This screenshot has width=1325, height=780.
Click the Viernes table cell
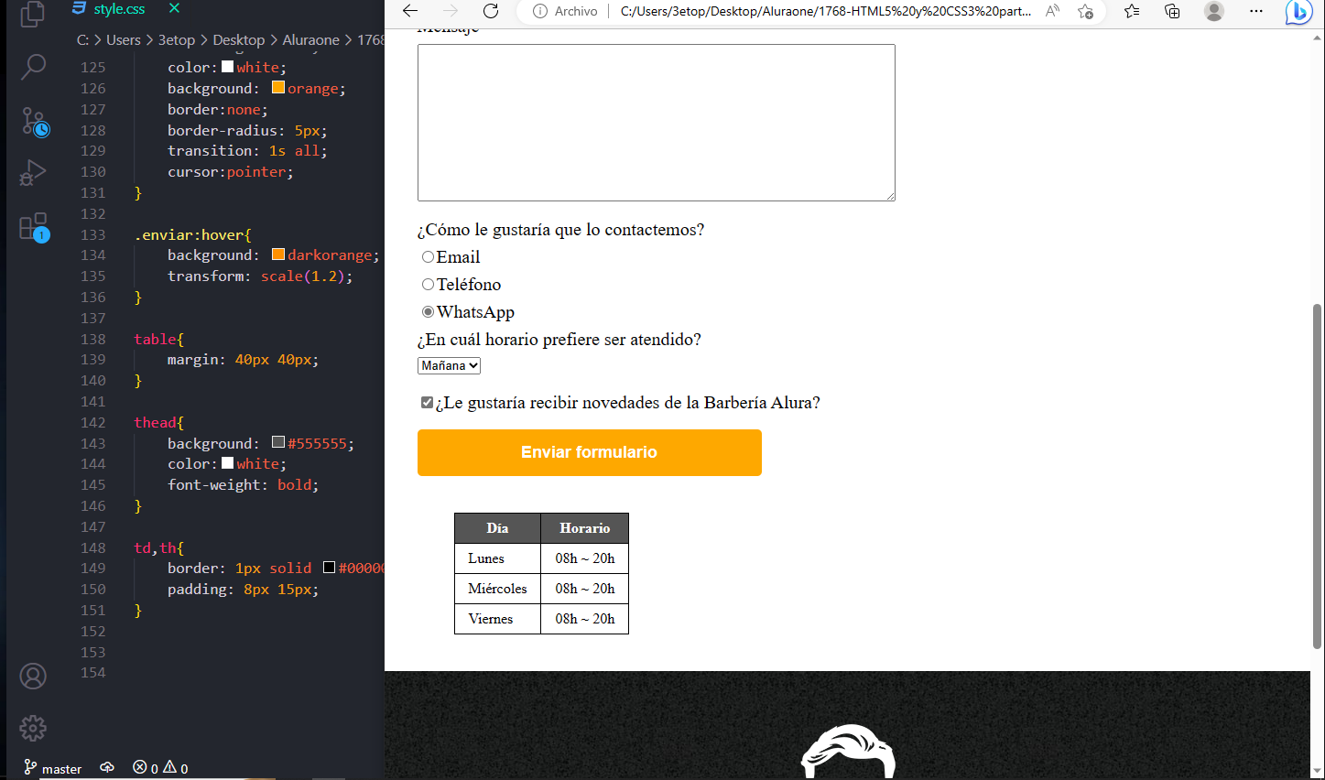tap(497, 619)
